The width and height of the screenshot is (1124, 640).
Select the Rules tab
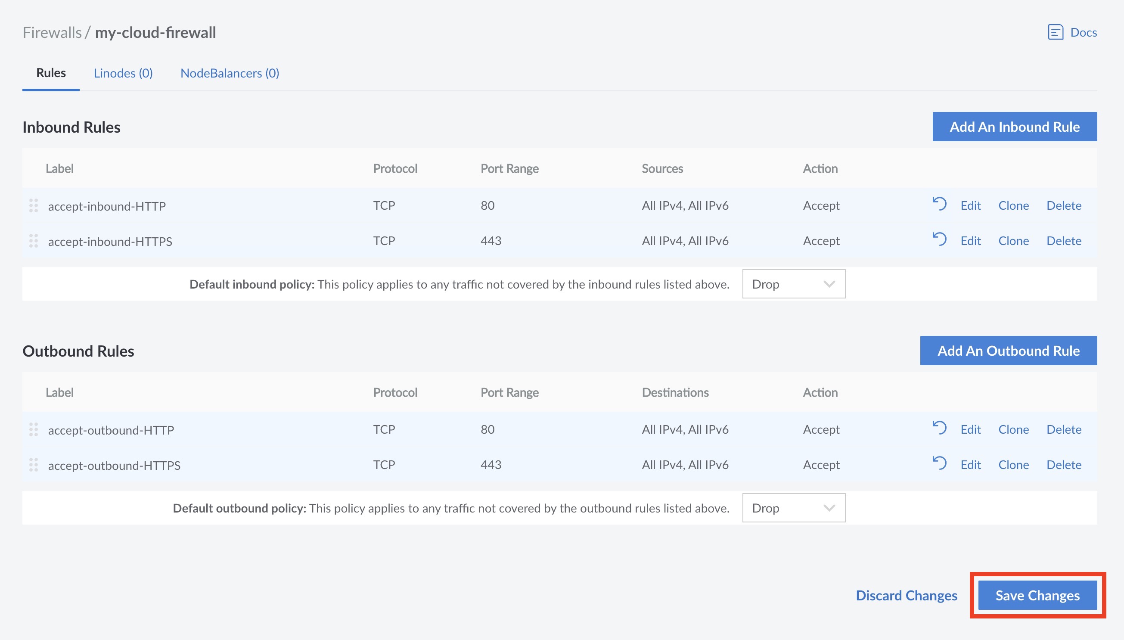coord(51,73)
